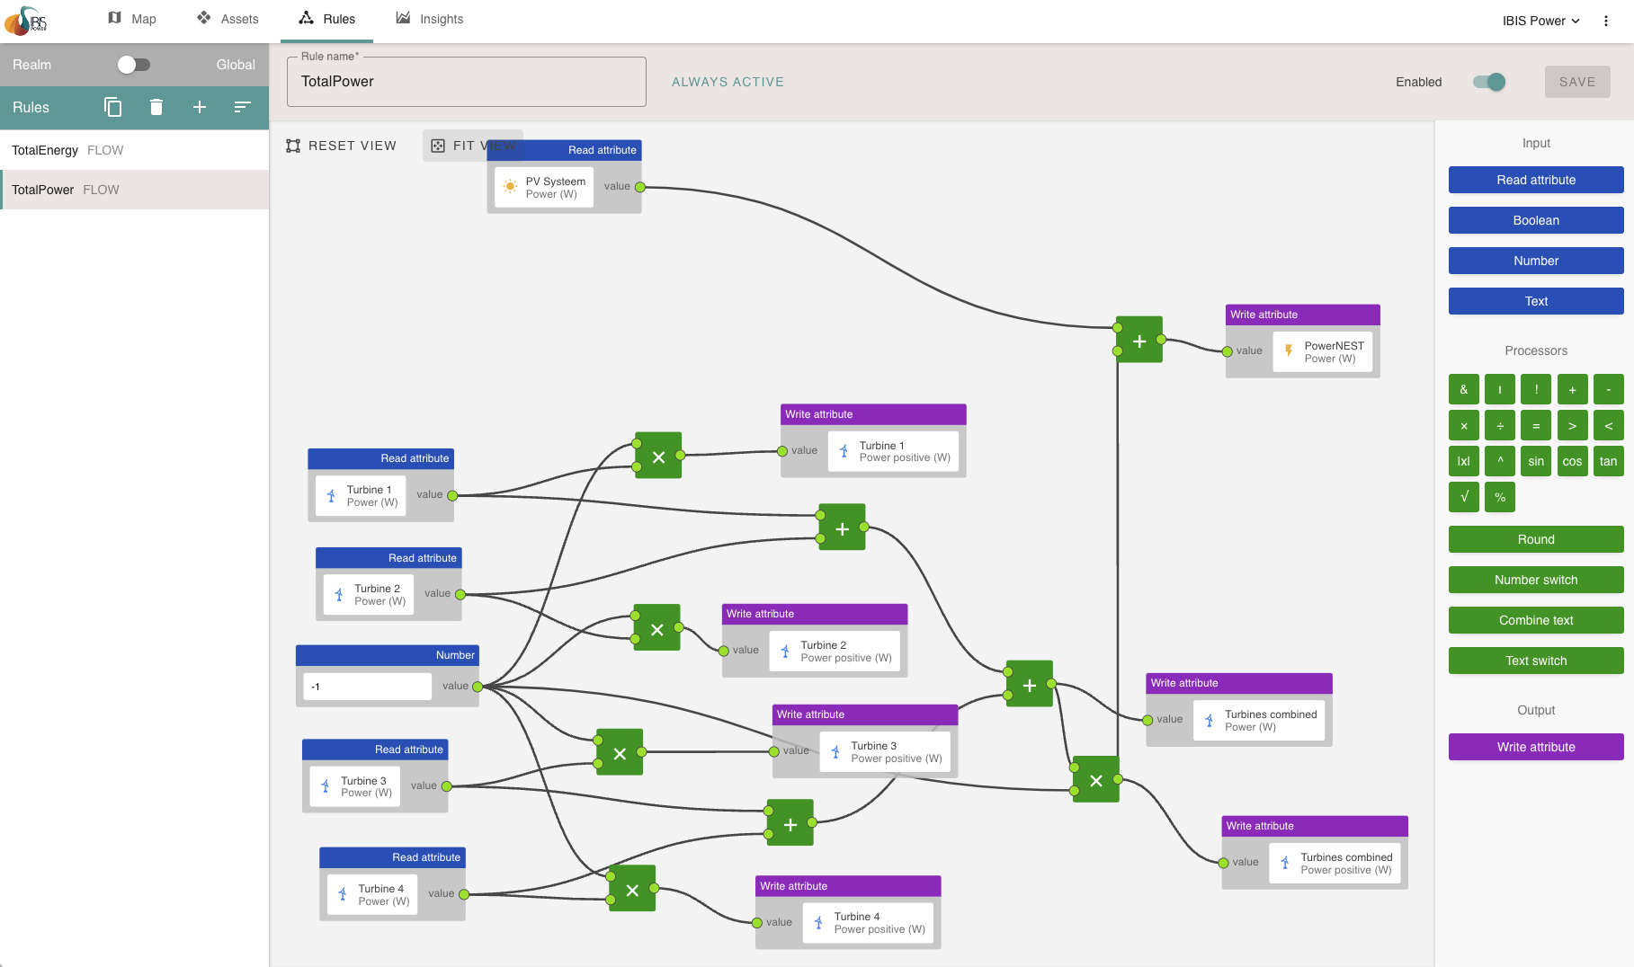The image size is (1634, 967).
Task: Add the sin processor
Action: [x=1536, y=461]
